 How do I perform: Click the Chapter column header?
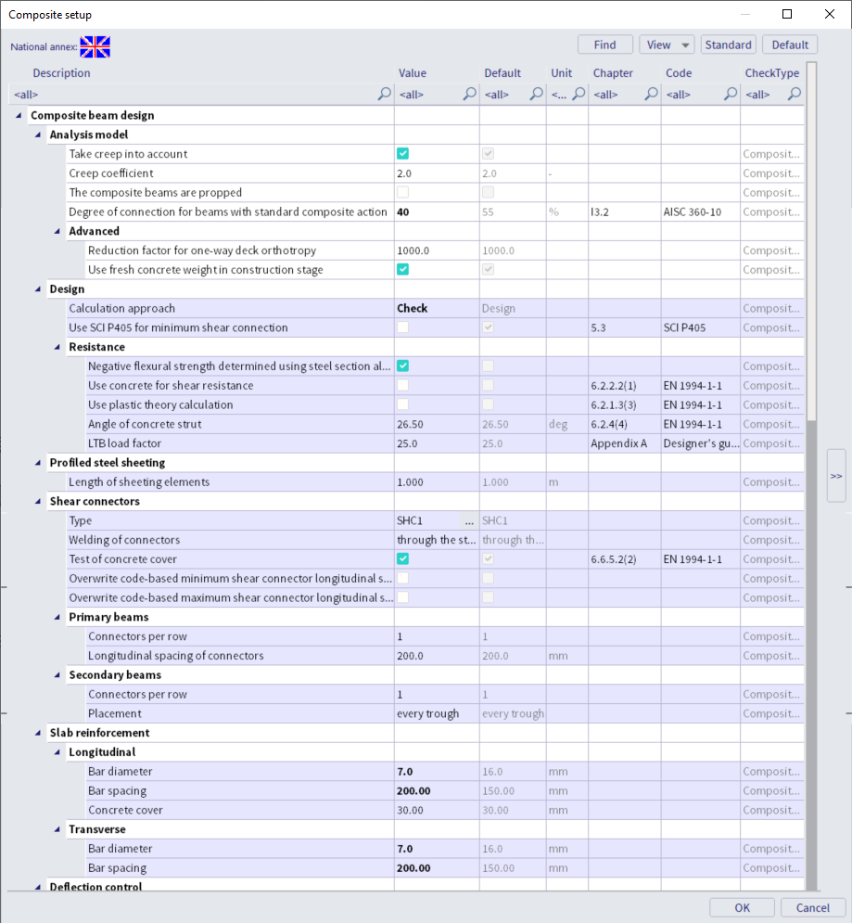pos(613,73)
